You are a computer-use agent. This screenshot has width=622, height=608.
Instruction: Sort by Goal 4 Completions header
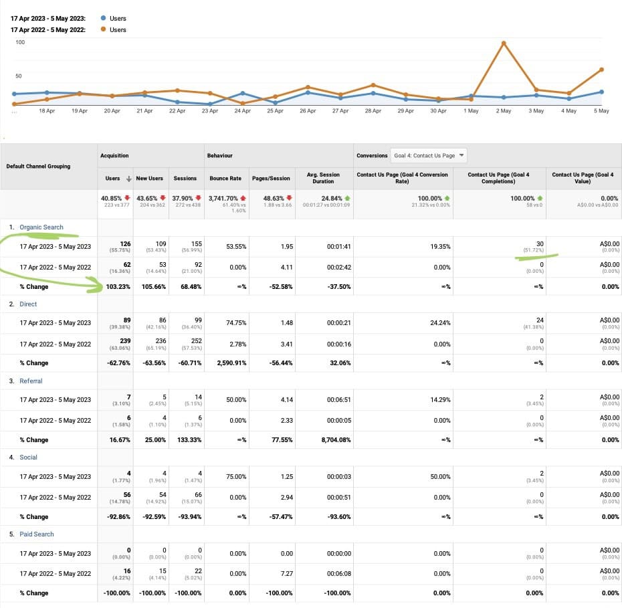click(498, 178)
